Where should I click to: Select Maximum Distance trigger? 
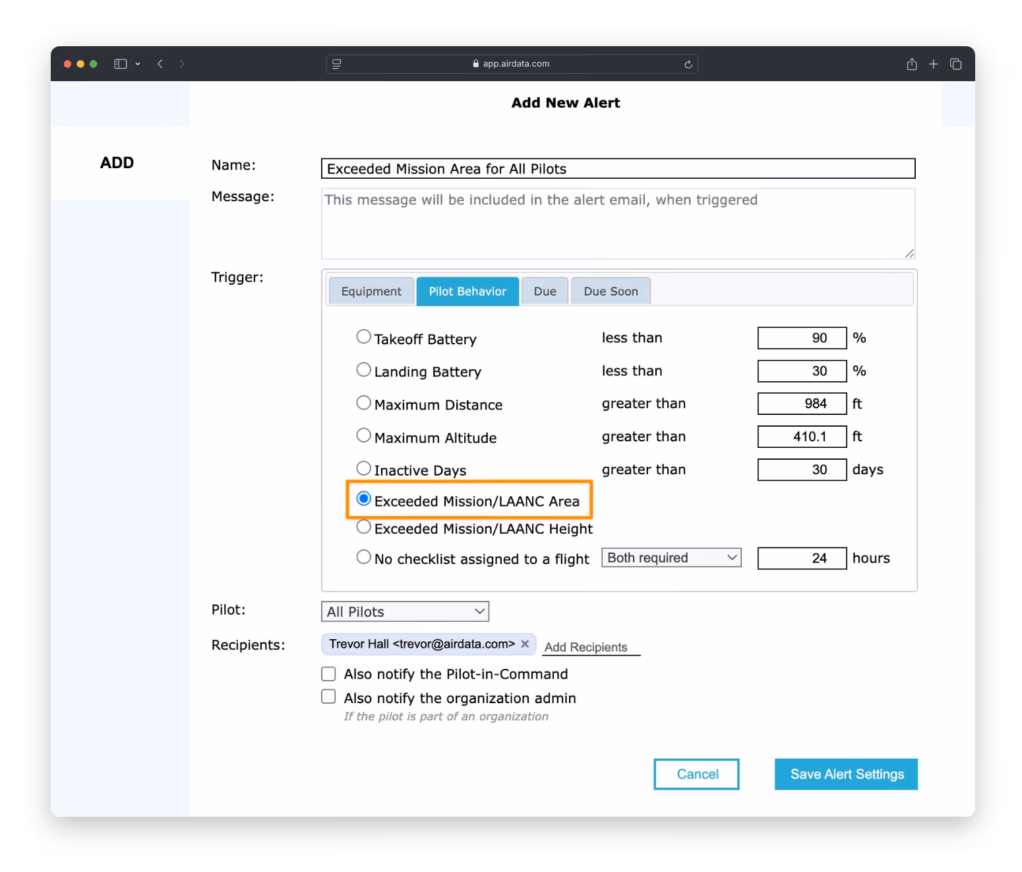[363, 402]
